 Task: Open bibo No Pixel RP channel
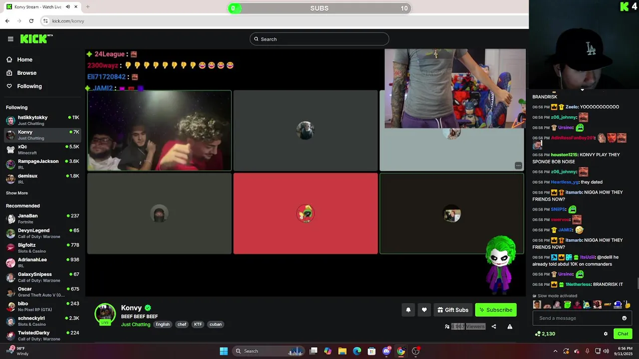tap(42, 306)
